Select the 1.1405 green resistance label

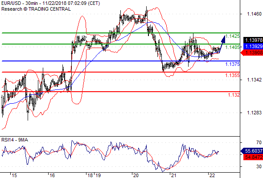click(233, 47)
